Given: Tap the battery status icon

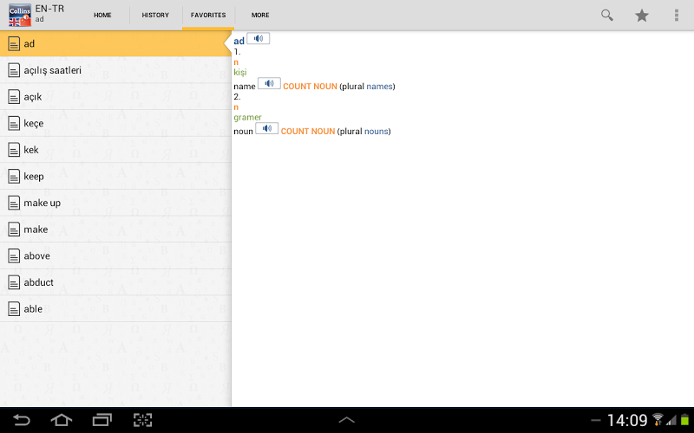Looking at the screenshot, I should [685, 420].
